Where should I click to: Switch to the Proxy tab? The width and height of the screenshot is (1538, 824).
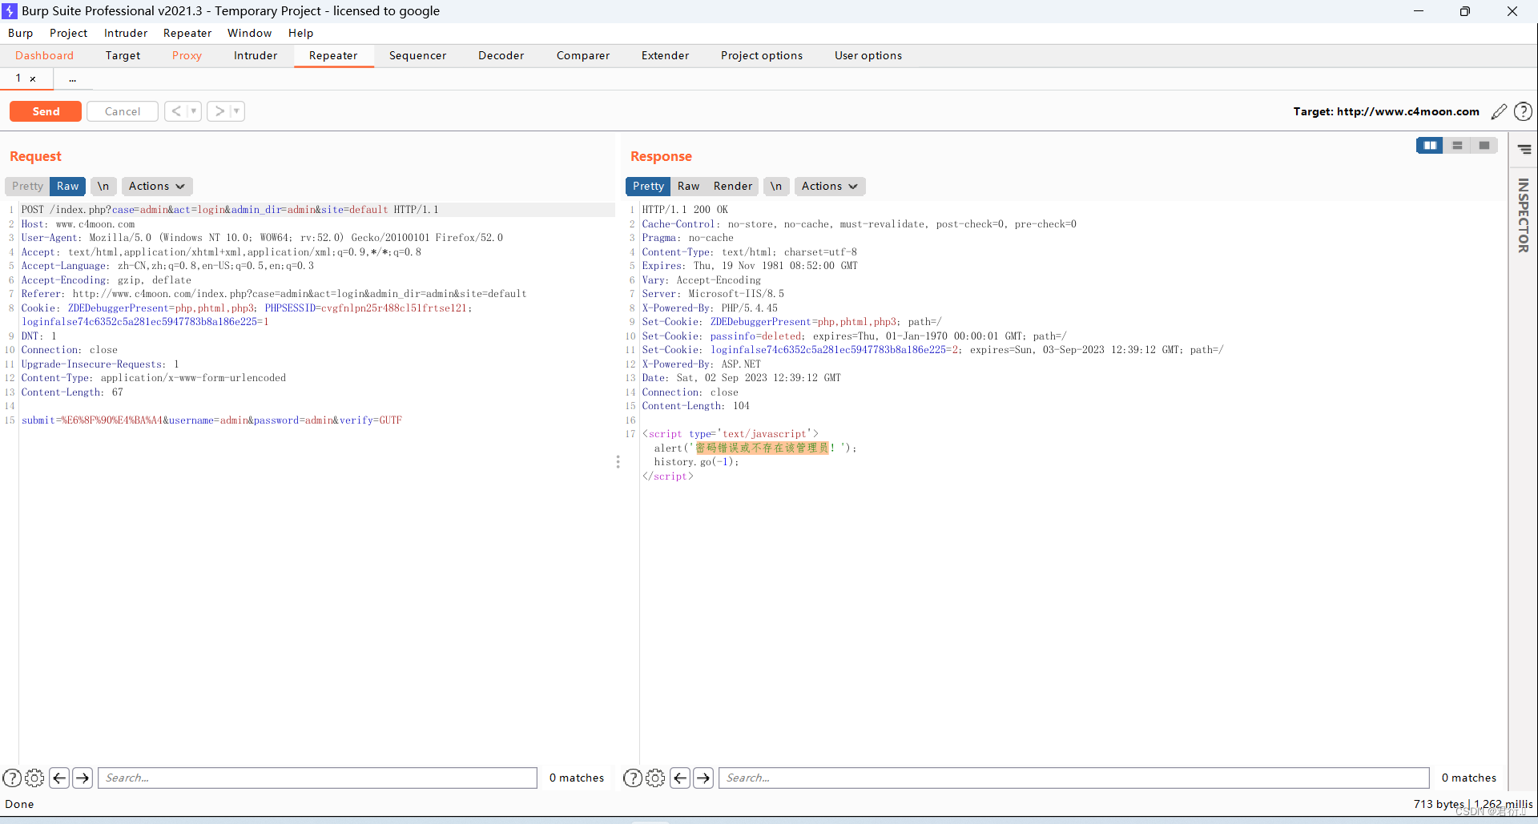click(x=187, y=56)
